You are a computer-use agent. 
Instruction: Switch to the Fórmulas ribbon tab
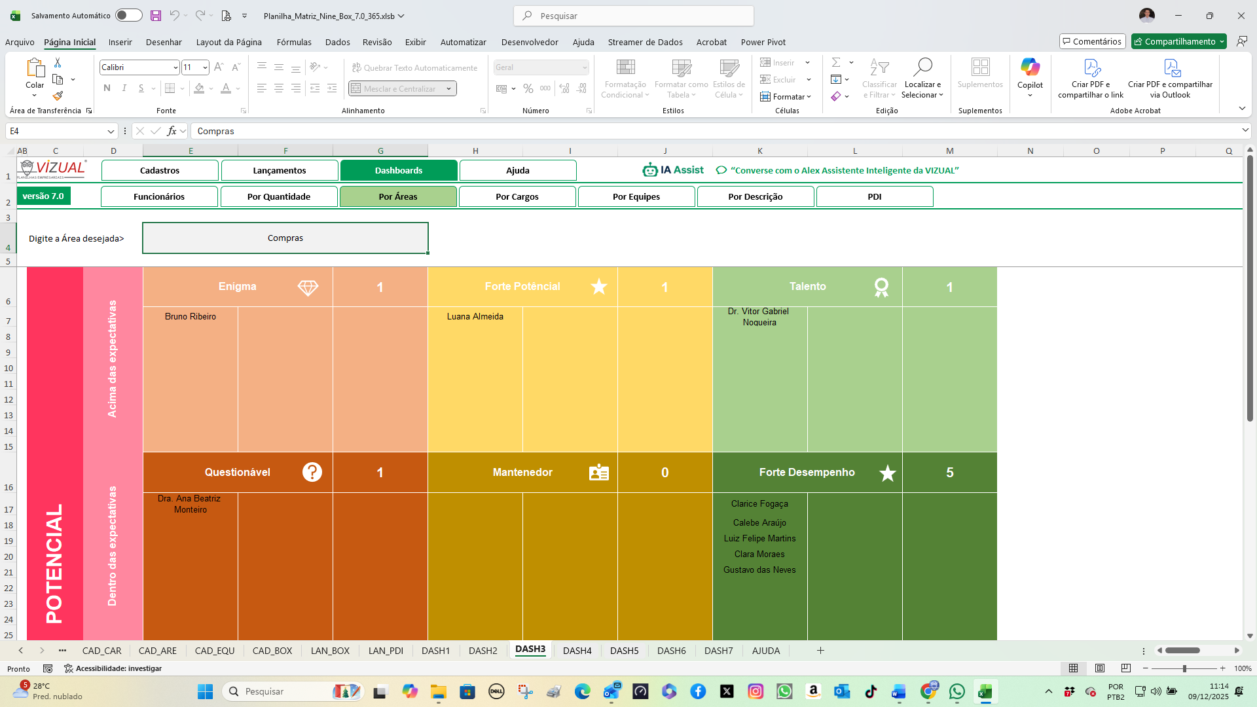click(294, 42)
